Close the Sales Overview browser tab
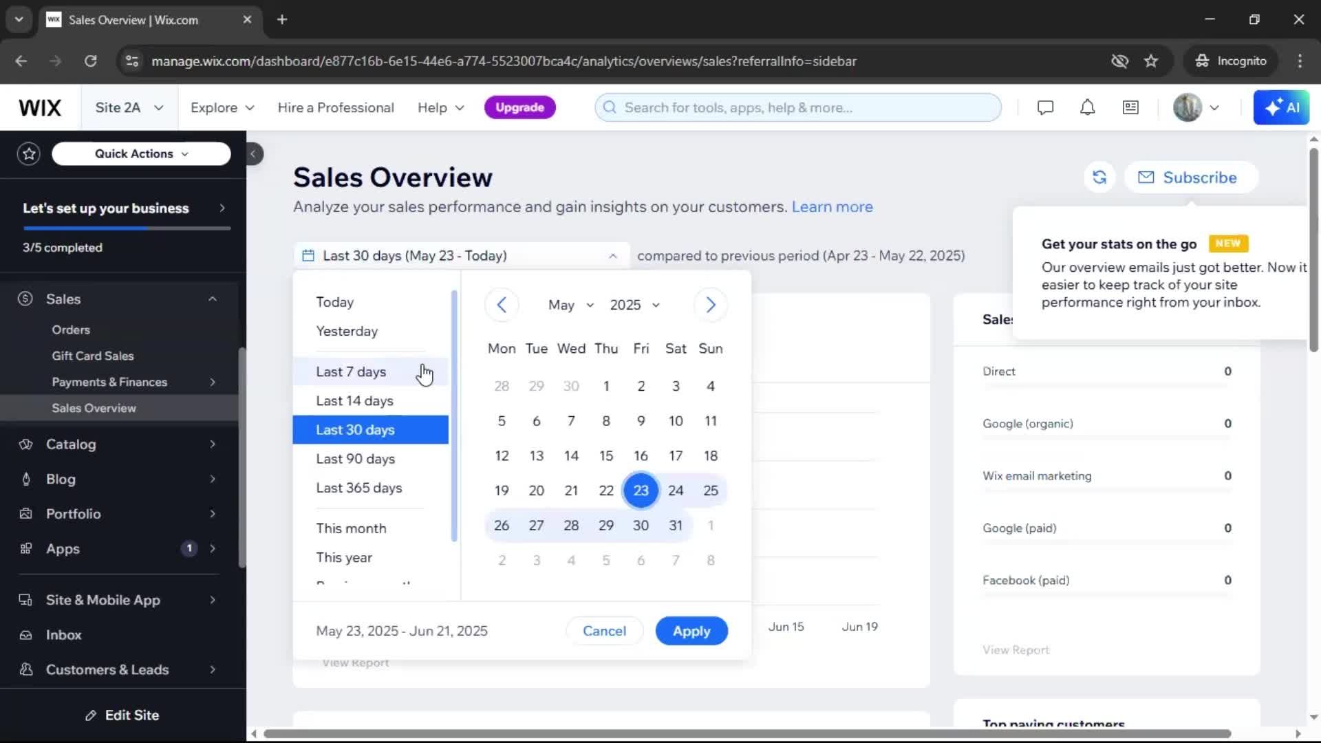Screen dimensions: 1321x743 [247, 20]
